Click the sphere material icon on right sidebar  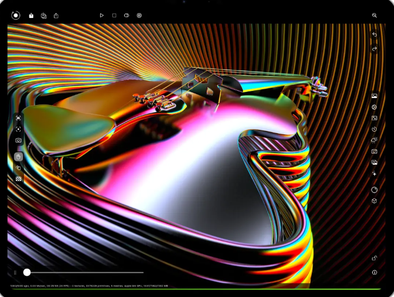pyautogui.click(x=374, y=190)
